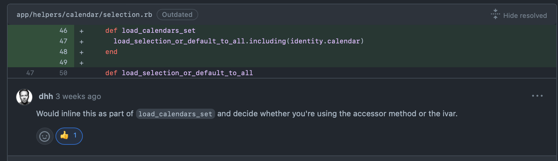Click the "def load_selection_or_default_to_all" context line

click(179, 73)
